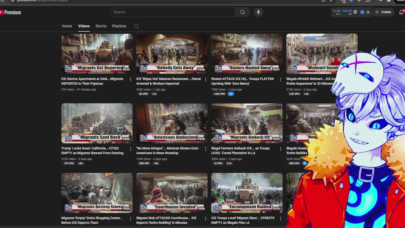Open title 'Migrants Empty Entire Shopping Center'
The width and height of the screenshot is (405, 228).
[92, 220]
